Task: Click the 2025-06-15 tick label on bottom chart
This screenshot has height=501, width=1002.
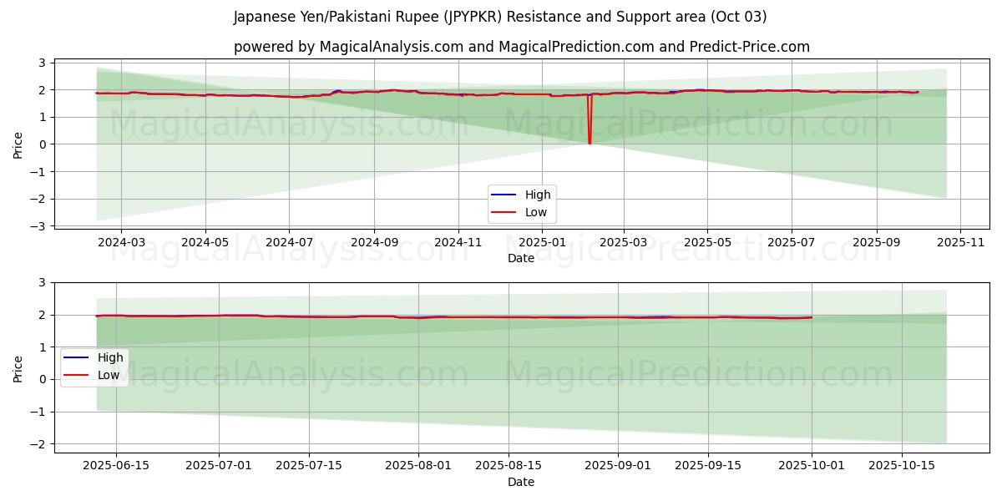Action: pyautogui.click(x=116, y=466)
